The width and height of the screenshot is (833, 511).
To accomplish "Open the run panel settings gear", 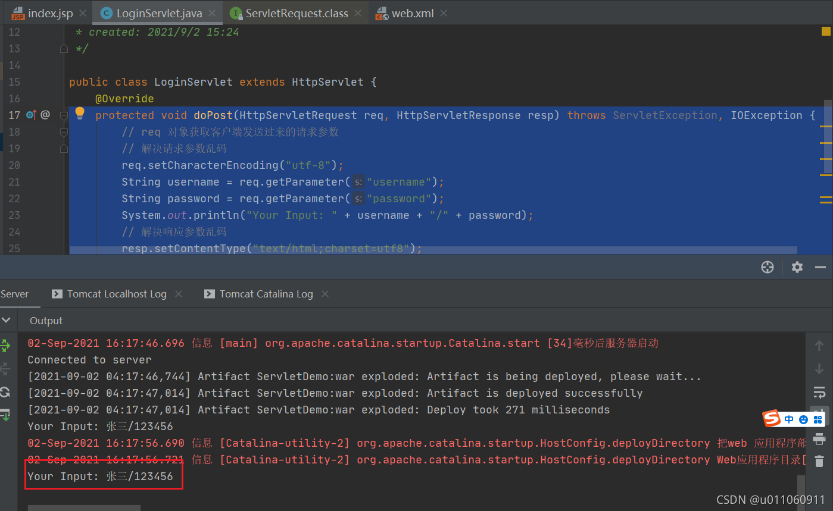I will click(x=797, y=267).
